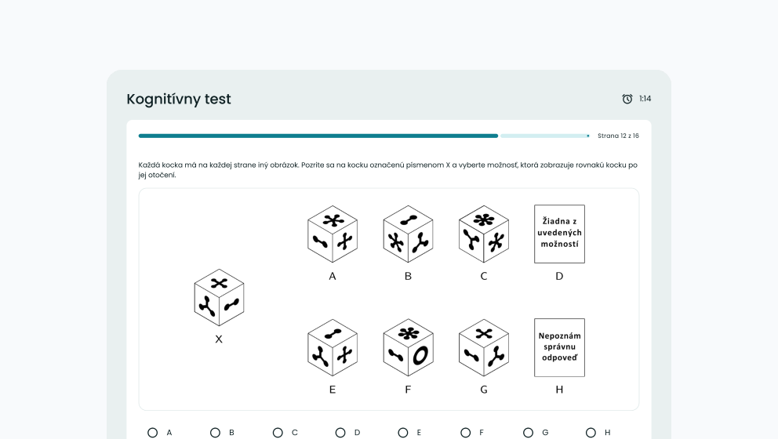This screenshot has width=778, height=439.
Task: Pick radio option D
Action: click(340, 433)
